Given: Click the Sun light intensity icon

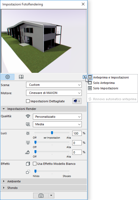Looking at the screenshot, I should point(28,133).
